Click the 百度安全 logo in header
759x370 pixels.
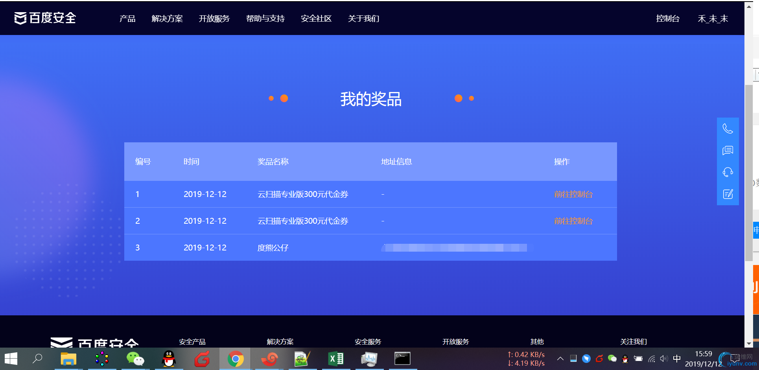[45, 18]
